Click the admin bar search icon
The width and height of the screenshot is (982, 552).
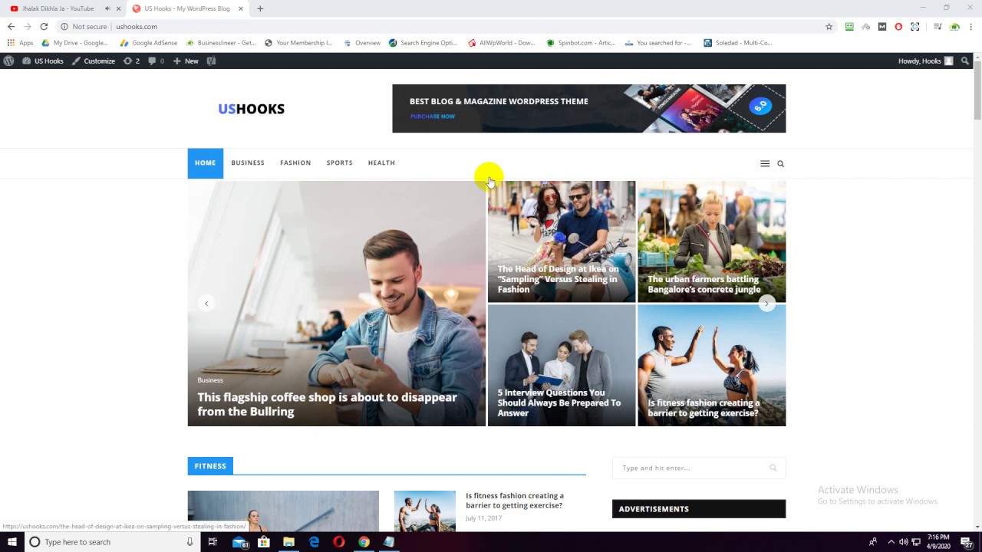[965, 61]
